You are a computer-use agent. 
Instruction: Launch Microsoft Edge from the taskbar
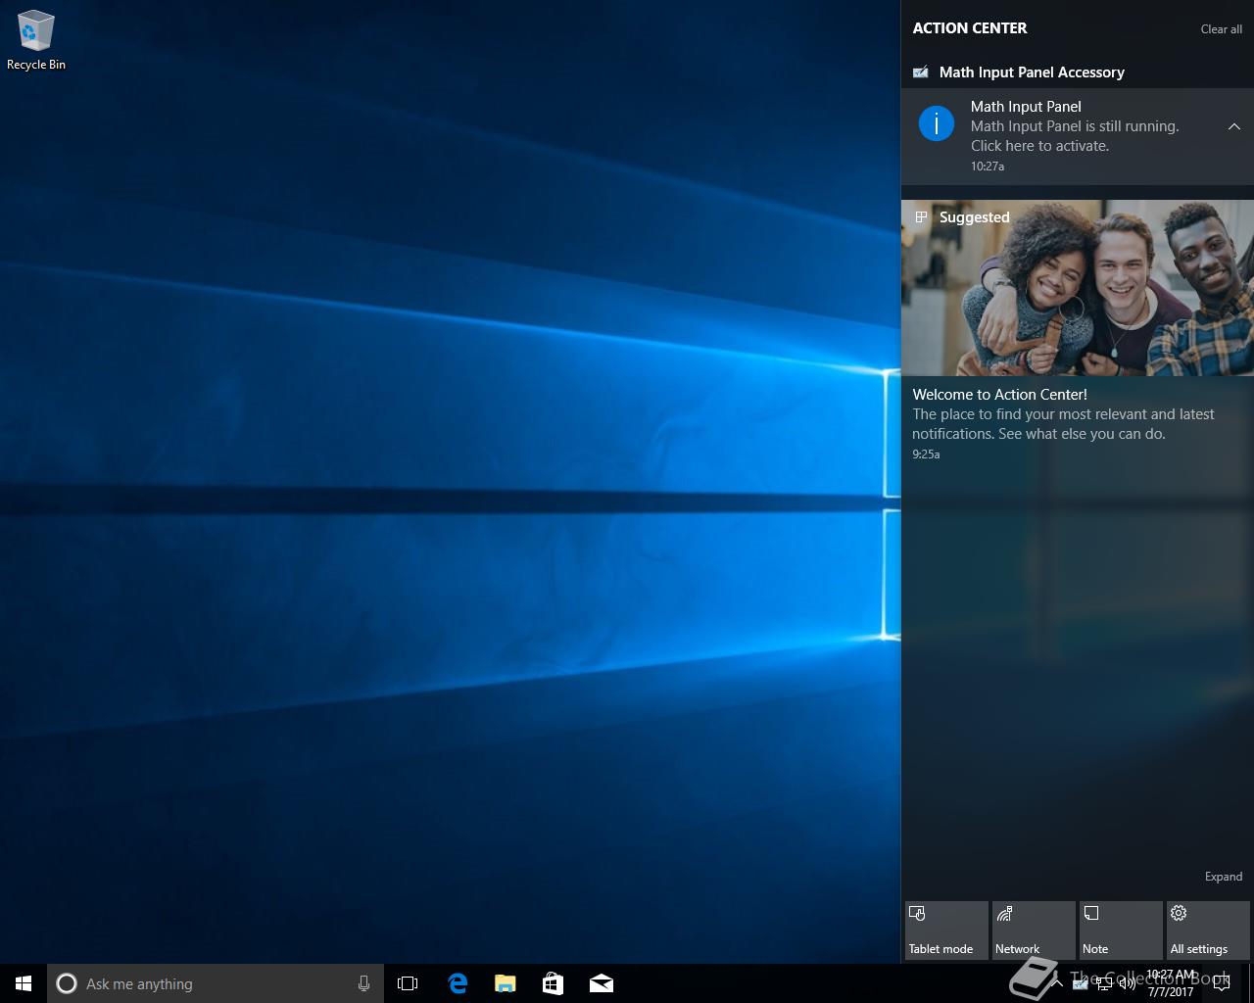pyautogui.click(x=458, y=983)
